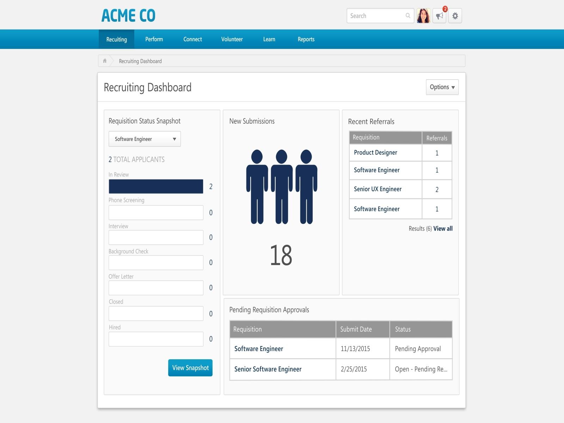Open the Options dropdown menu
The image size is (564, 423).
pos(442,87)
